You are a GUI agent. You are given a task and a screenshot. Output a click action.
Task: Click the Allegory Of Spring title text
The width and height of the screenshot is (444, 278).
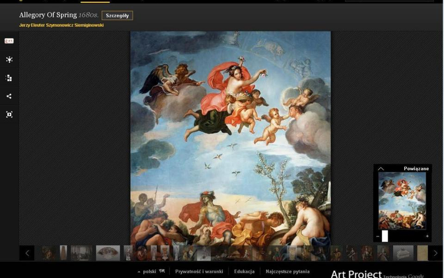[48, 15]
